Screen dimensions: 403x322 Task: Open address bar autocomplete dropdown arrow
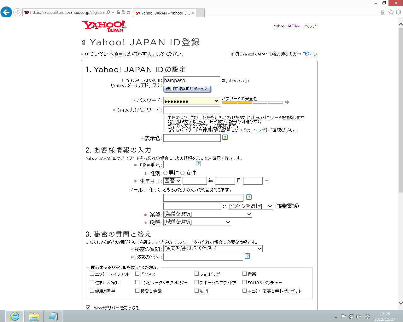(x=113, y=13)
